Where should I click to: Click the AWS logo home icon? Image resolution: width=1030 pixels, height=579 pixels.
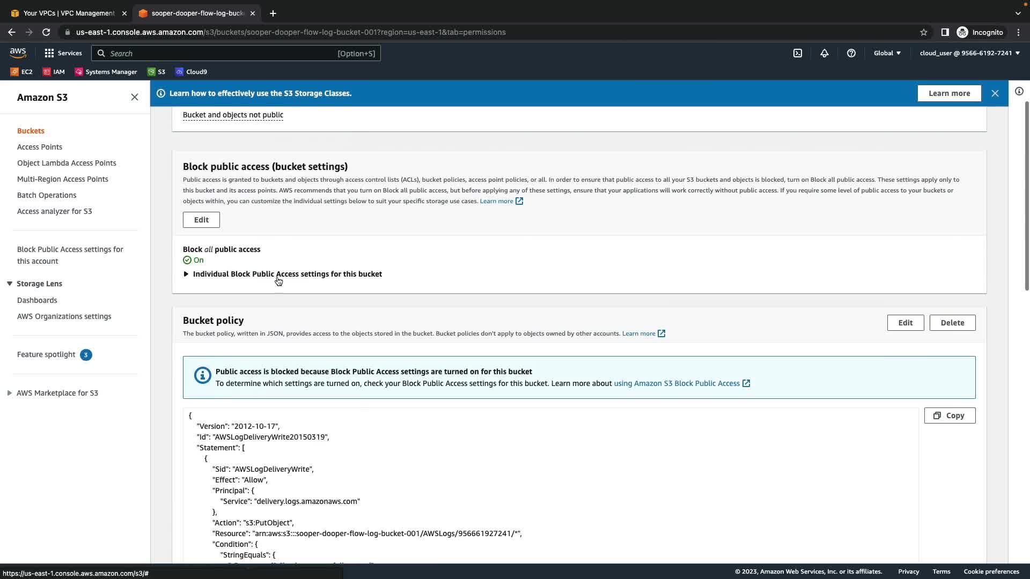(x=18, y=53)
